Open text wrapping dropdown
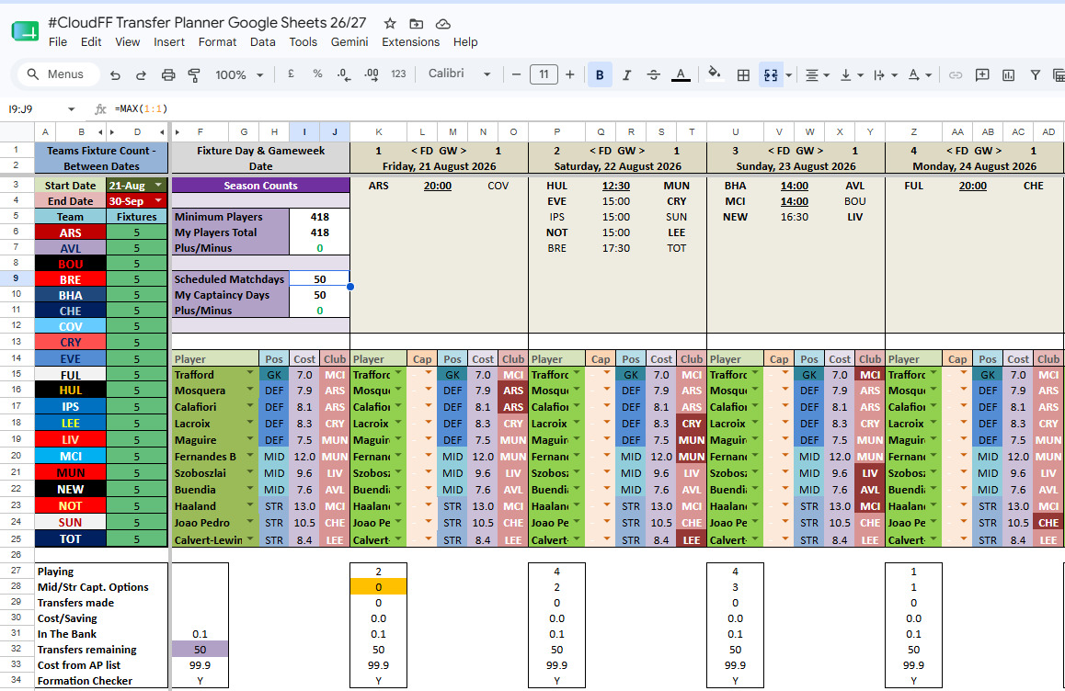The width and height of the screenshot is (1065, 691). [x=885, y=74]
